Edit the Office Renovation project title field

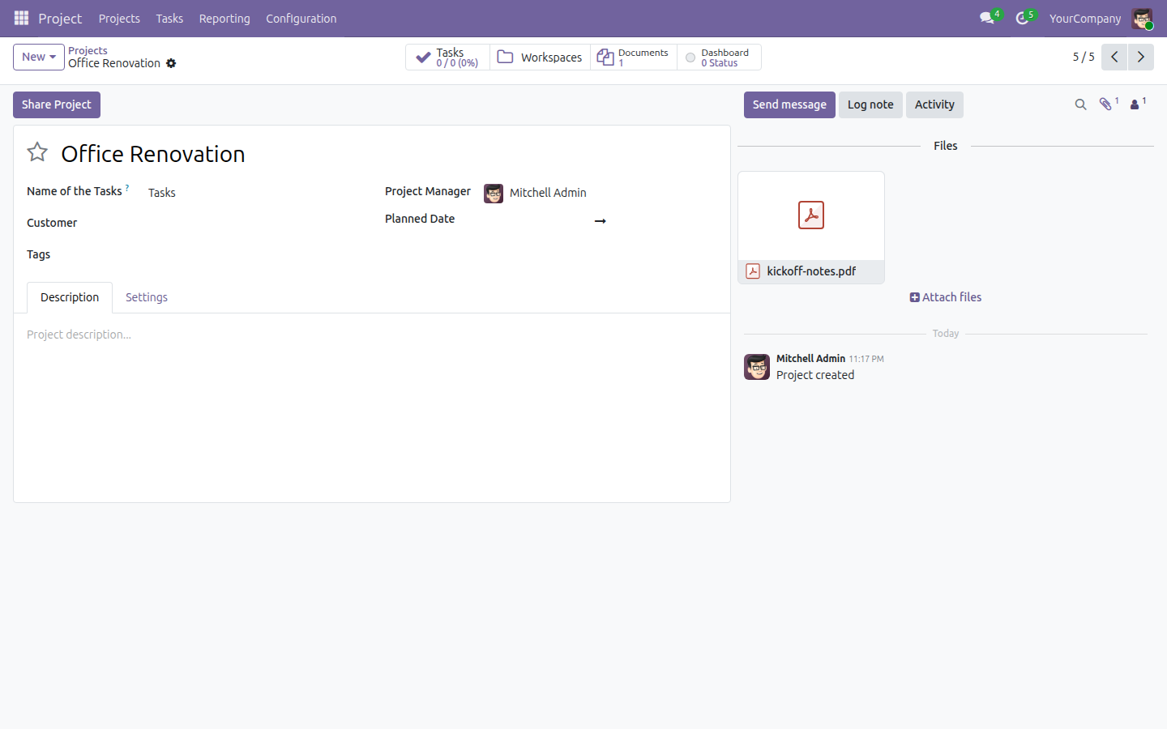click(x=387, y=154)
